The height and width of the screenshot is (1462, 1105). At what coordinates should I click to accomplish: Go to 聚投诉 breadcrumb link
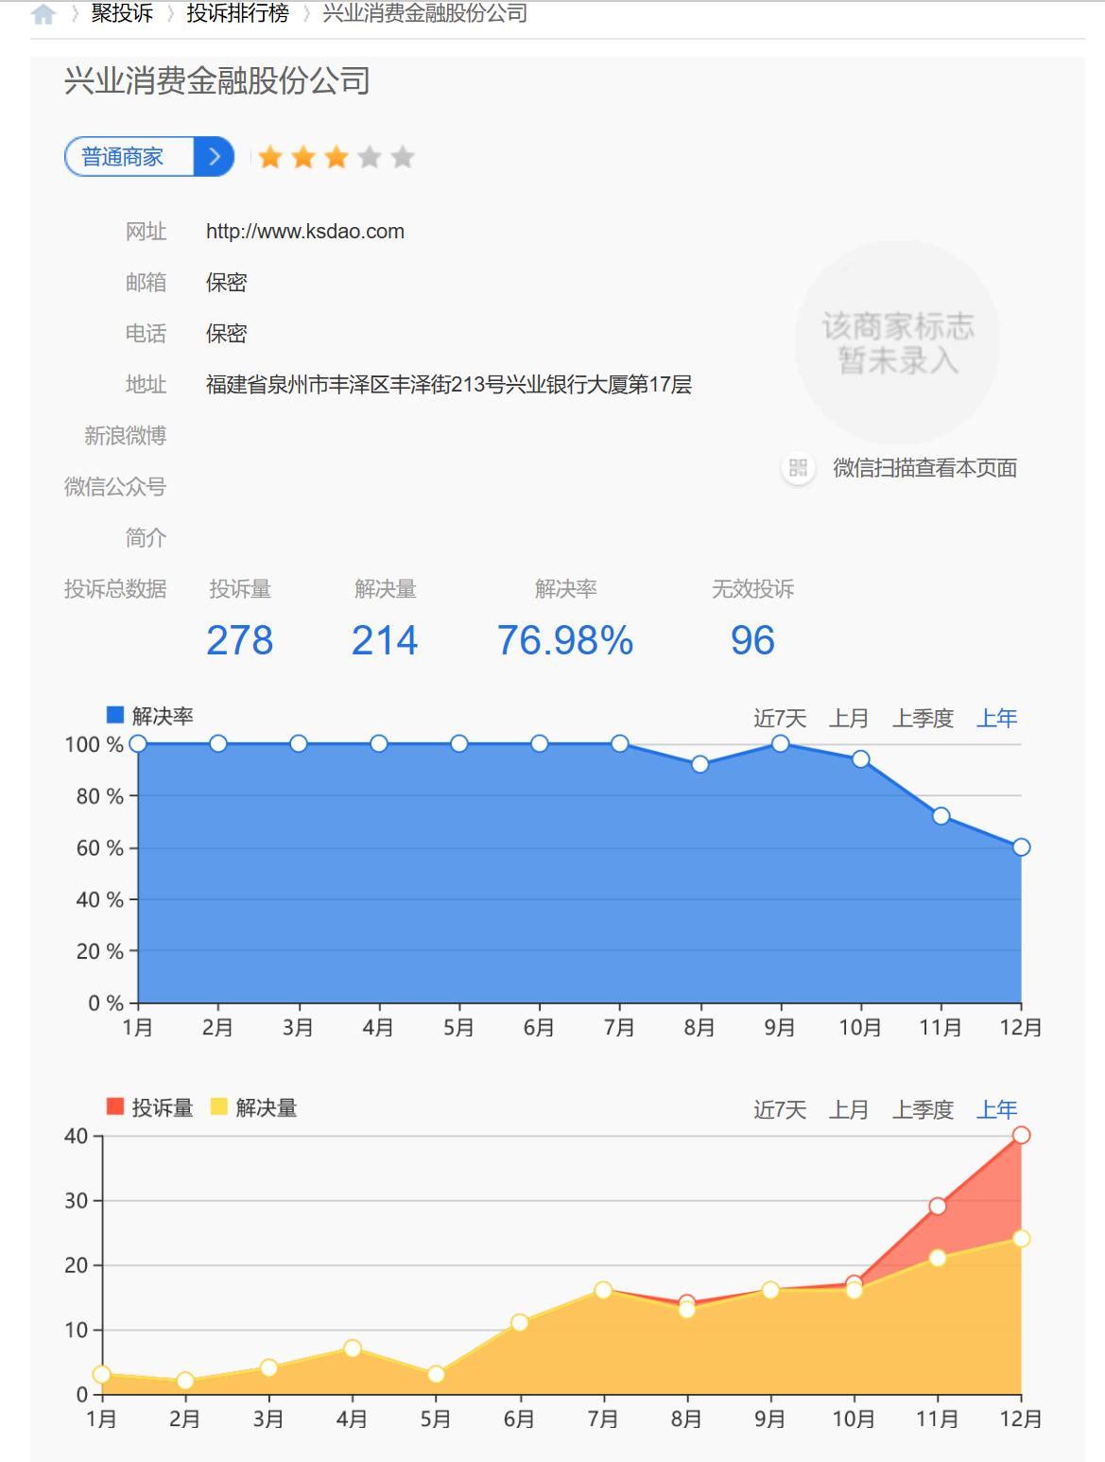pos(122,13)
